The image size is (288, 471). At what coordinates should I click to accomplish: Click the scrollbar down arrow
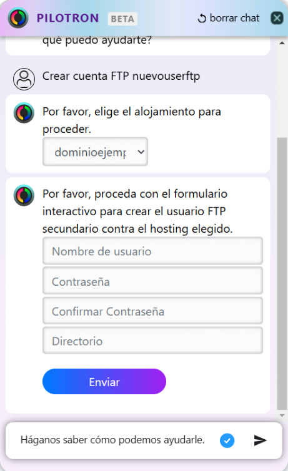(282, 415)
